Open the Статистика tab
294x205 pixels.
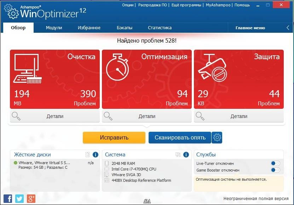[160, 28]
